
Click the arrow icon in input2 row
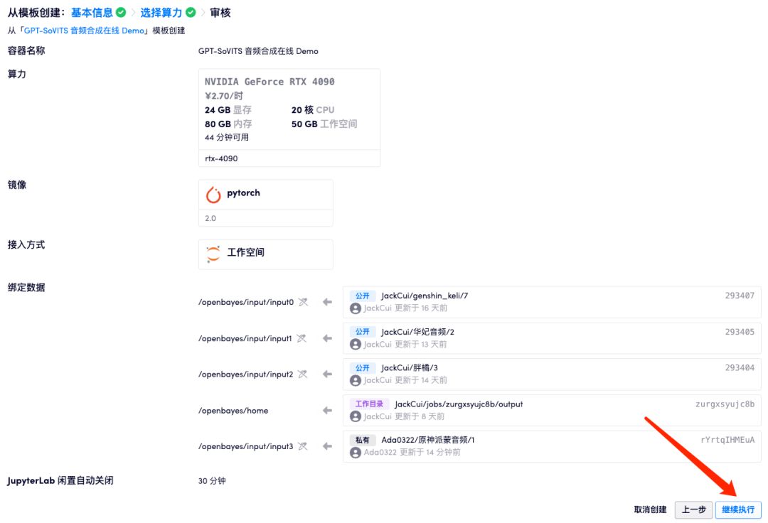click(327, 374)
